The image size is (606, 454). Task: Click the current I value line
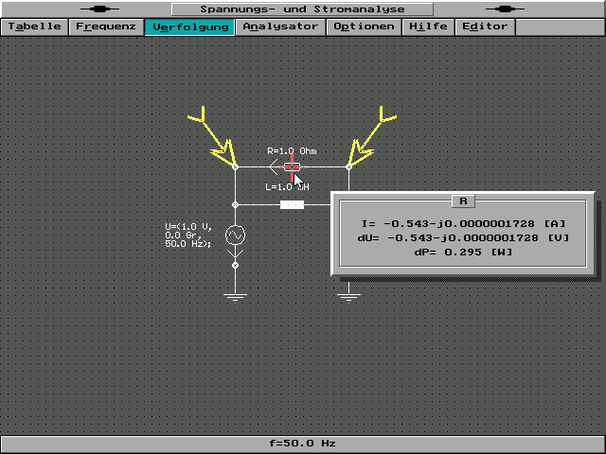coord(463,223)
